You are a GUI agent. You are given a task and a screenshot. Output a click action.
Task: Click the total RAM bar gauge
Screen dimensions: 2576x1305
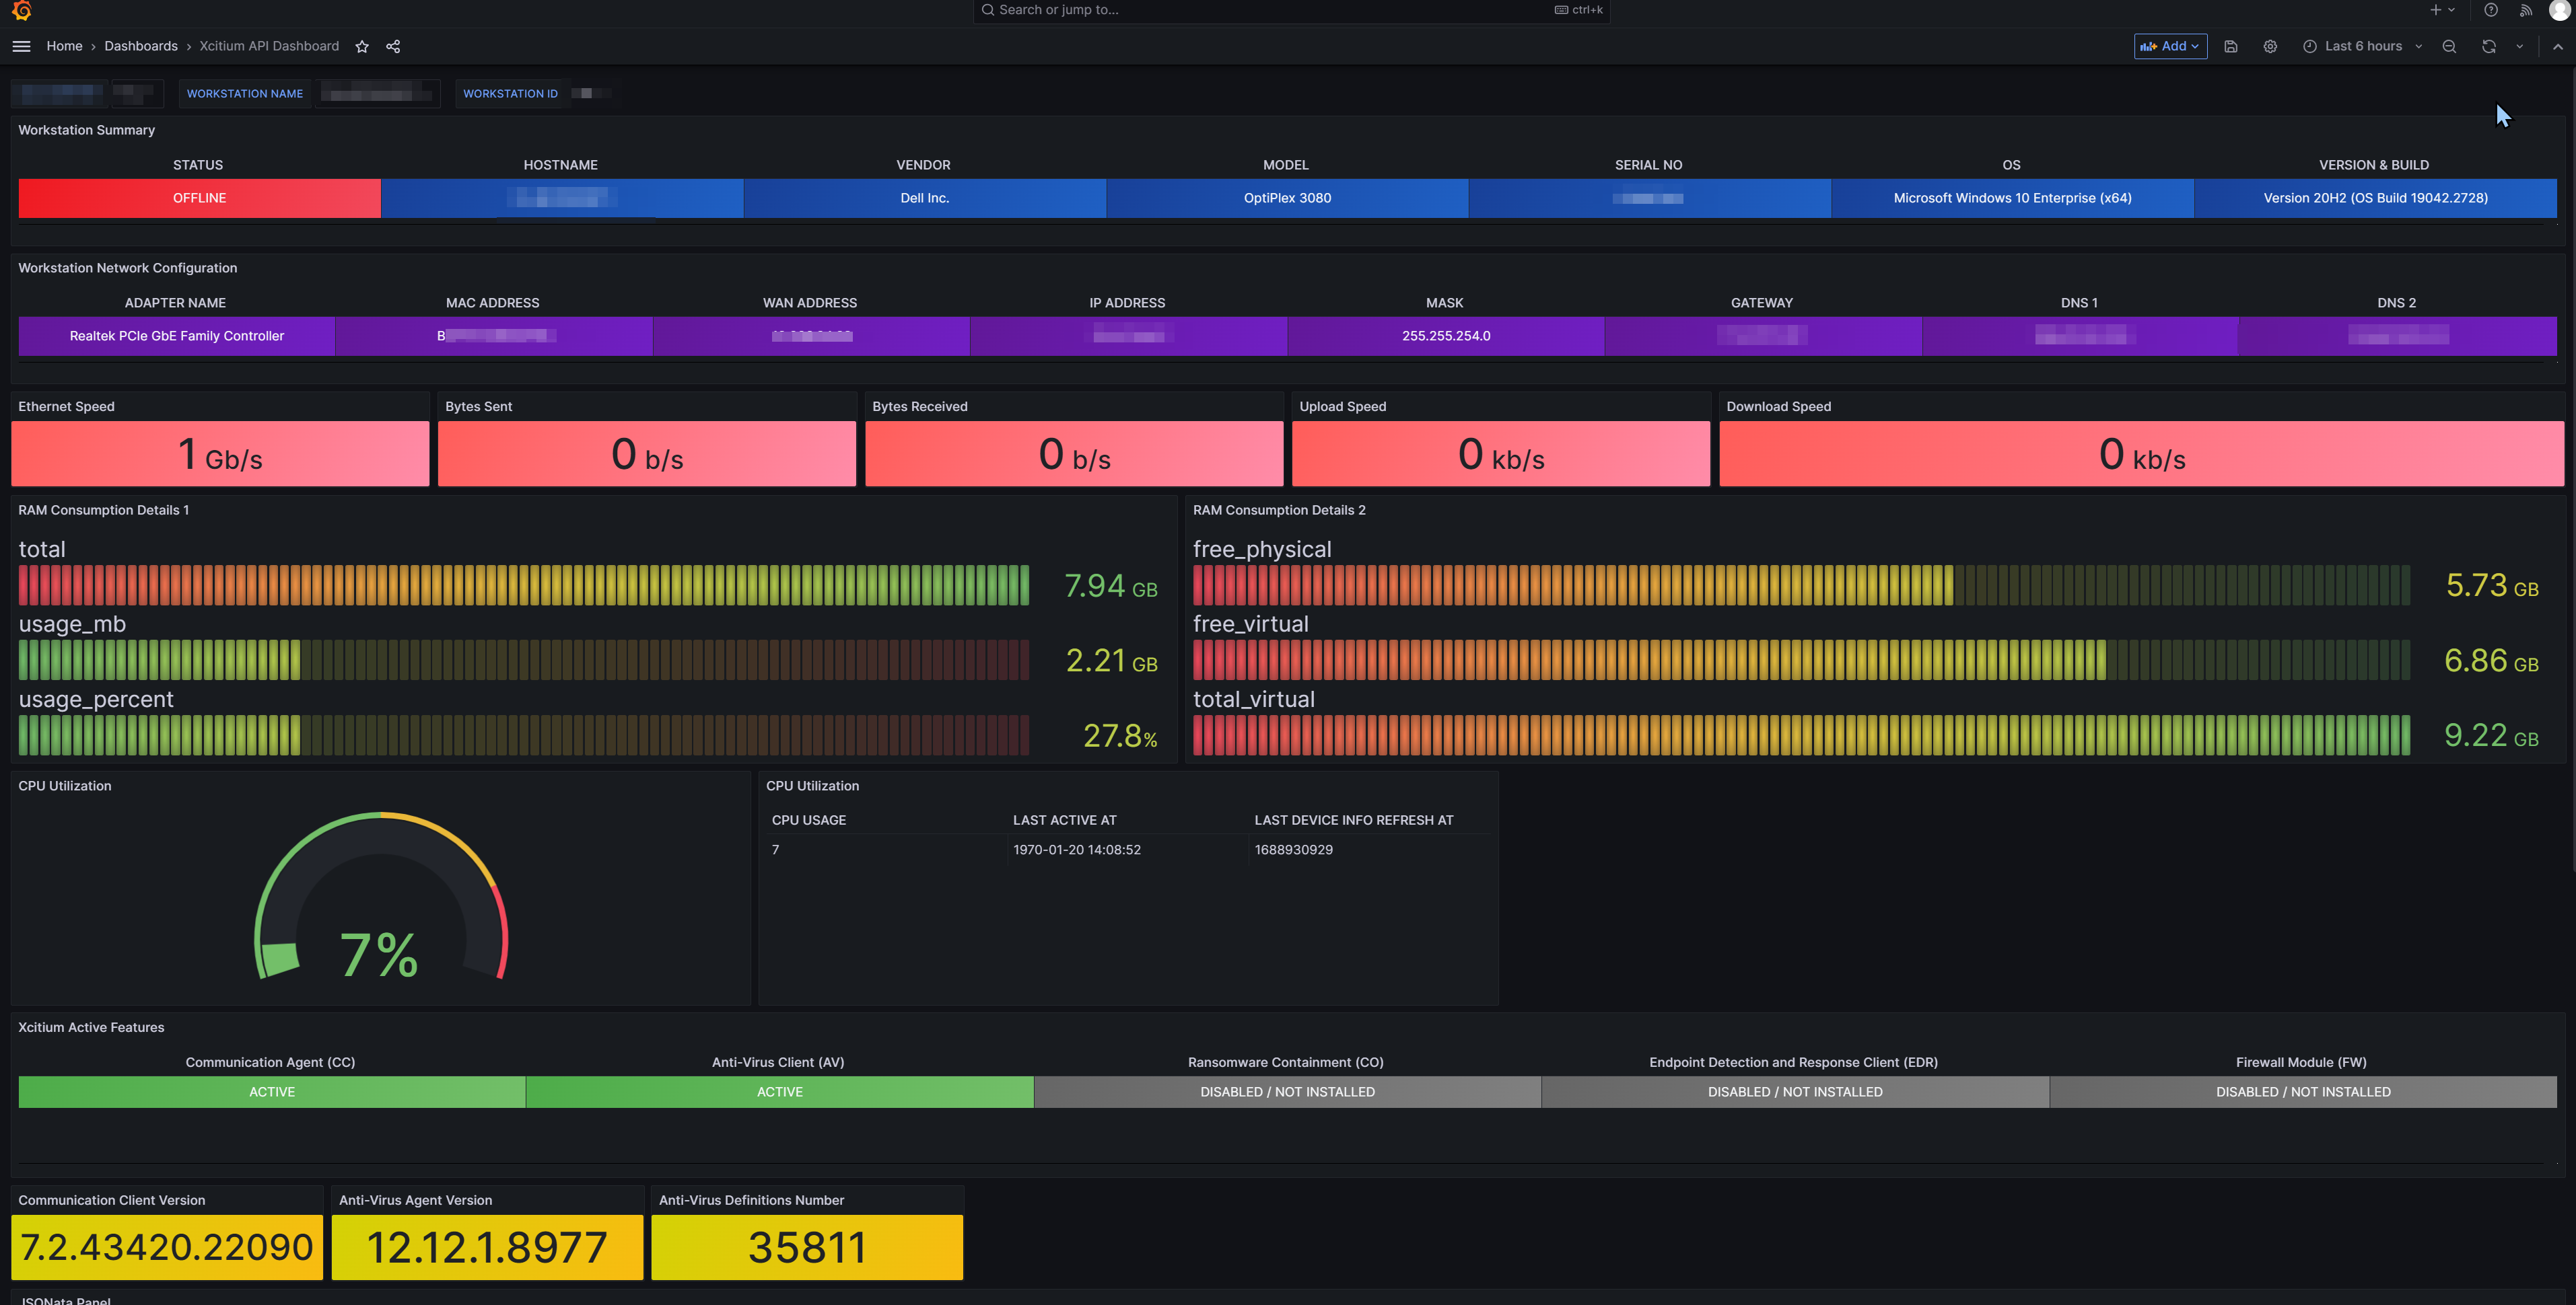(523, 585)
